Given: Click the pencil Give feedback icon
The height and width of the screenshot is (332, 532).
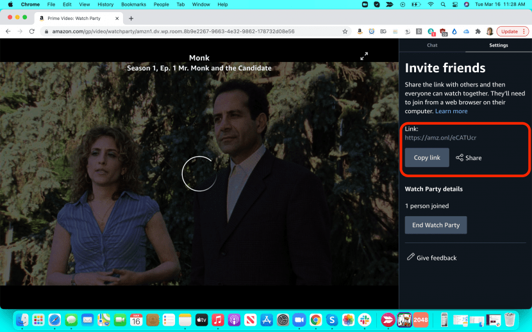Looking at the screenshot, I should point(410,257).
